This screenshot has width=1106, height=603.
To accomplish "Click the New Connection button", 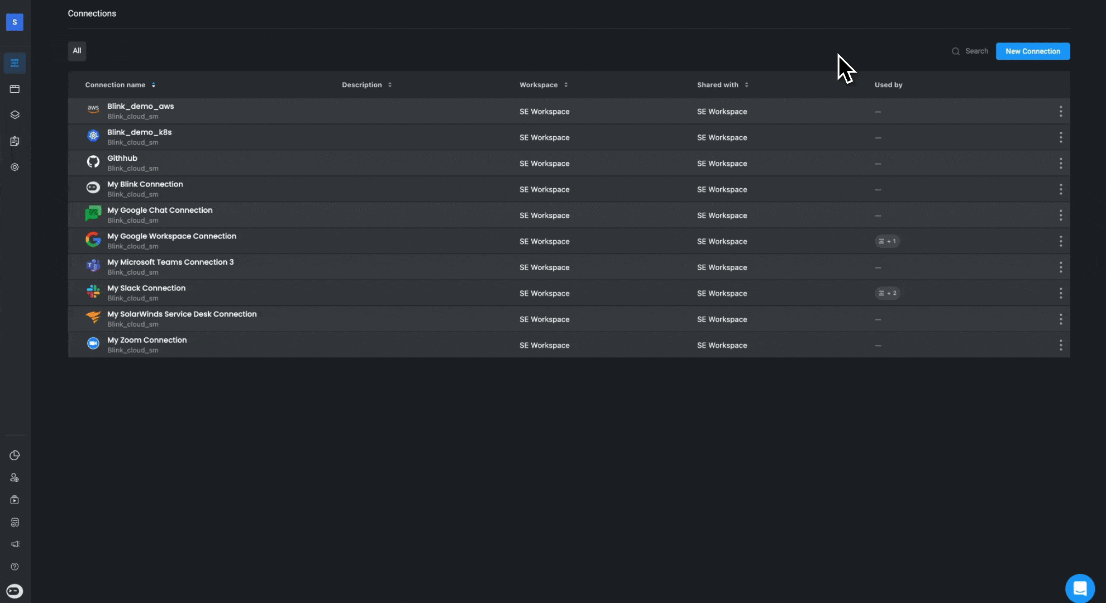I will point(1032,51).
